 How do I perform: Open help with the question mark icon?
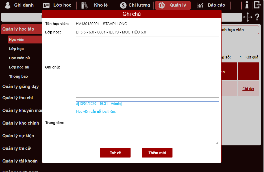(257, 17)
